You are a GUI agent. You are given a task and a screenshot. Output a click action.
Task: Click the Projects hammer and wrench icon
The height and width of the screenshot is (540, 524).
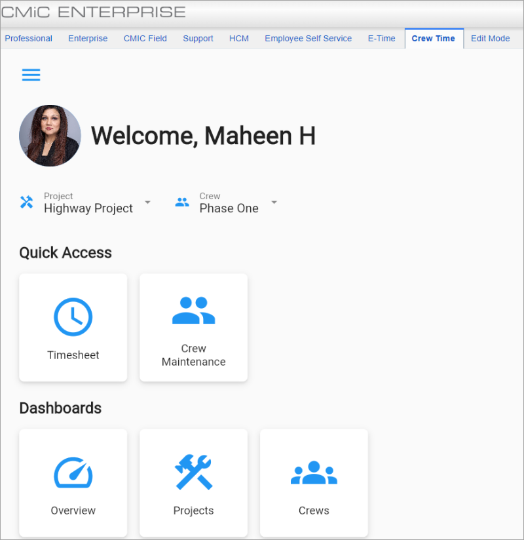[x=193, y=472]
